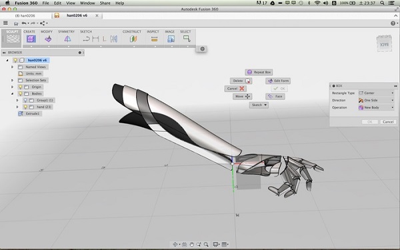Open toolbar settings gear button

point(202,49)
